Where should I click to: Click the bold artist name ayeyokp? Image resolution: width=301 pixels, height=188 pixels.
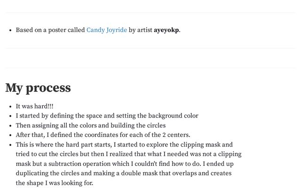tap(166, 30)
